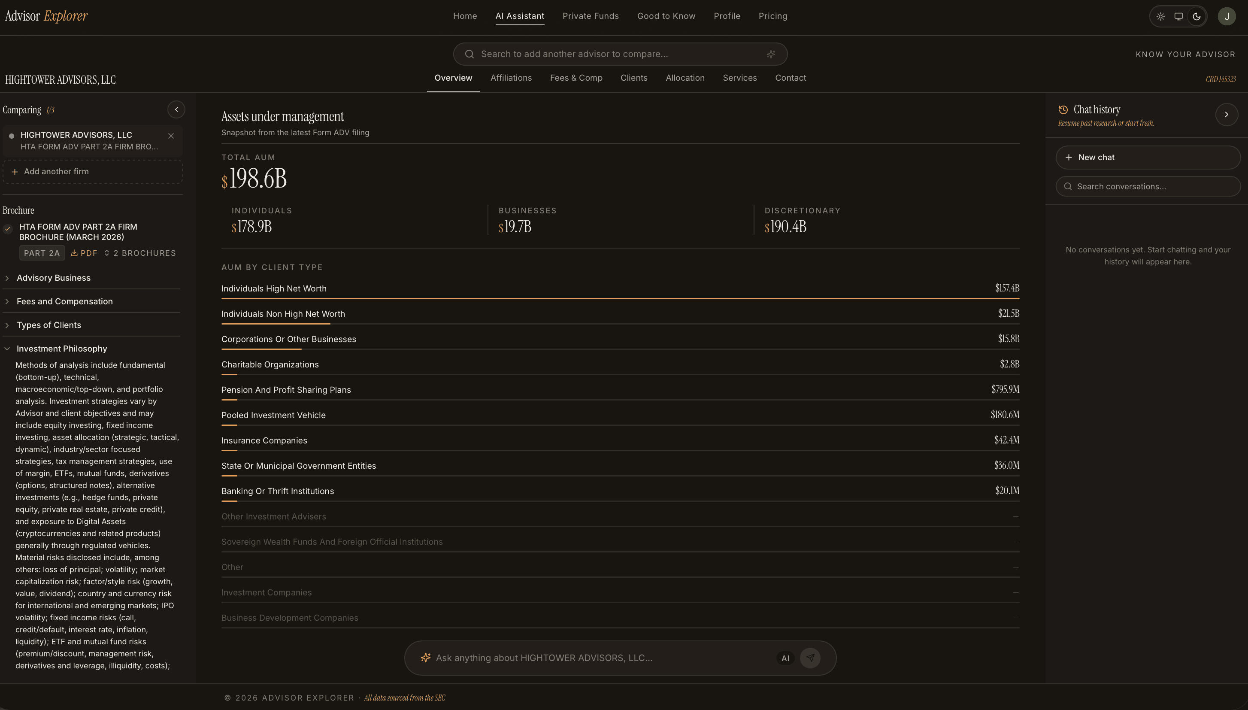This screenshot has height=710, width=1248.
Task: Go to Private Funds page
Action: [x=591, y=16]
